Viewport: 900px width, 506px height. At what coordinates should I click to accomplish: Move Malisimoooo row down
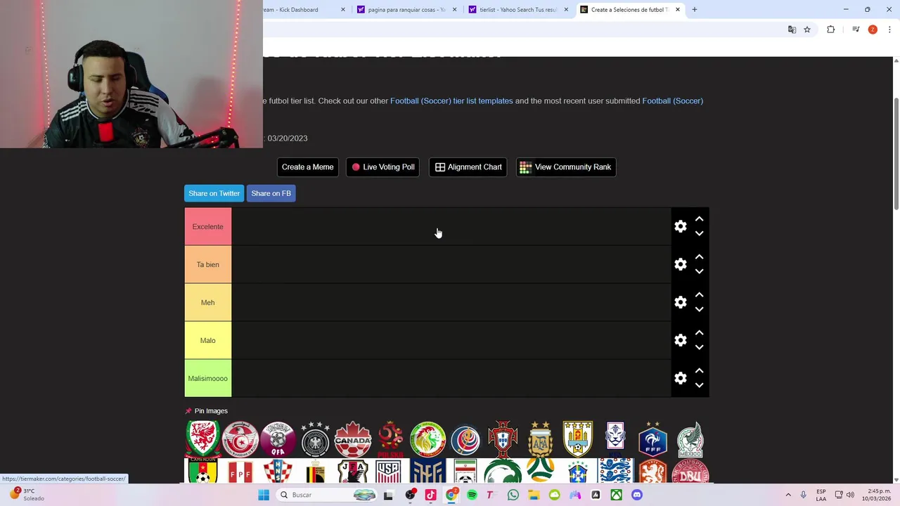pos(699,385)
